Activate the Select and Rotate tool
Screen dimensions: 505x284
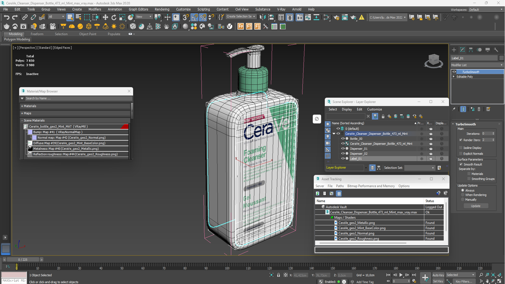coord(114,17)
